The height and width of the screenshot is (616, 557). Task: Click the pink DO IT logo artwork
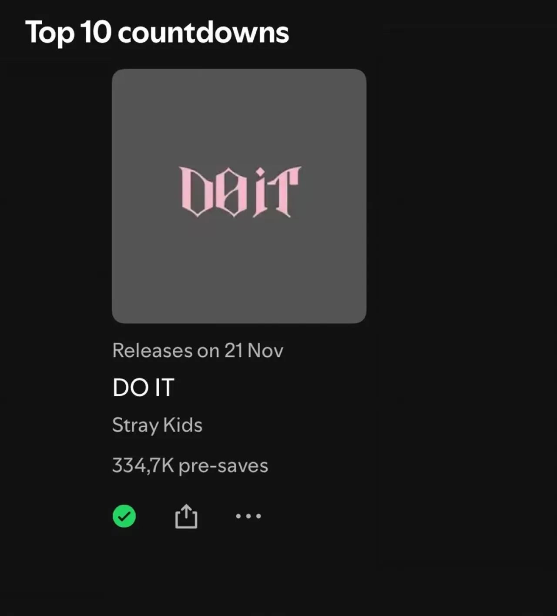(x=240, y=191)
